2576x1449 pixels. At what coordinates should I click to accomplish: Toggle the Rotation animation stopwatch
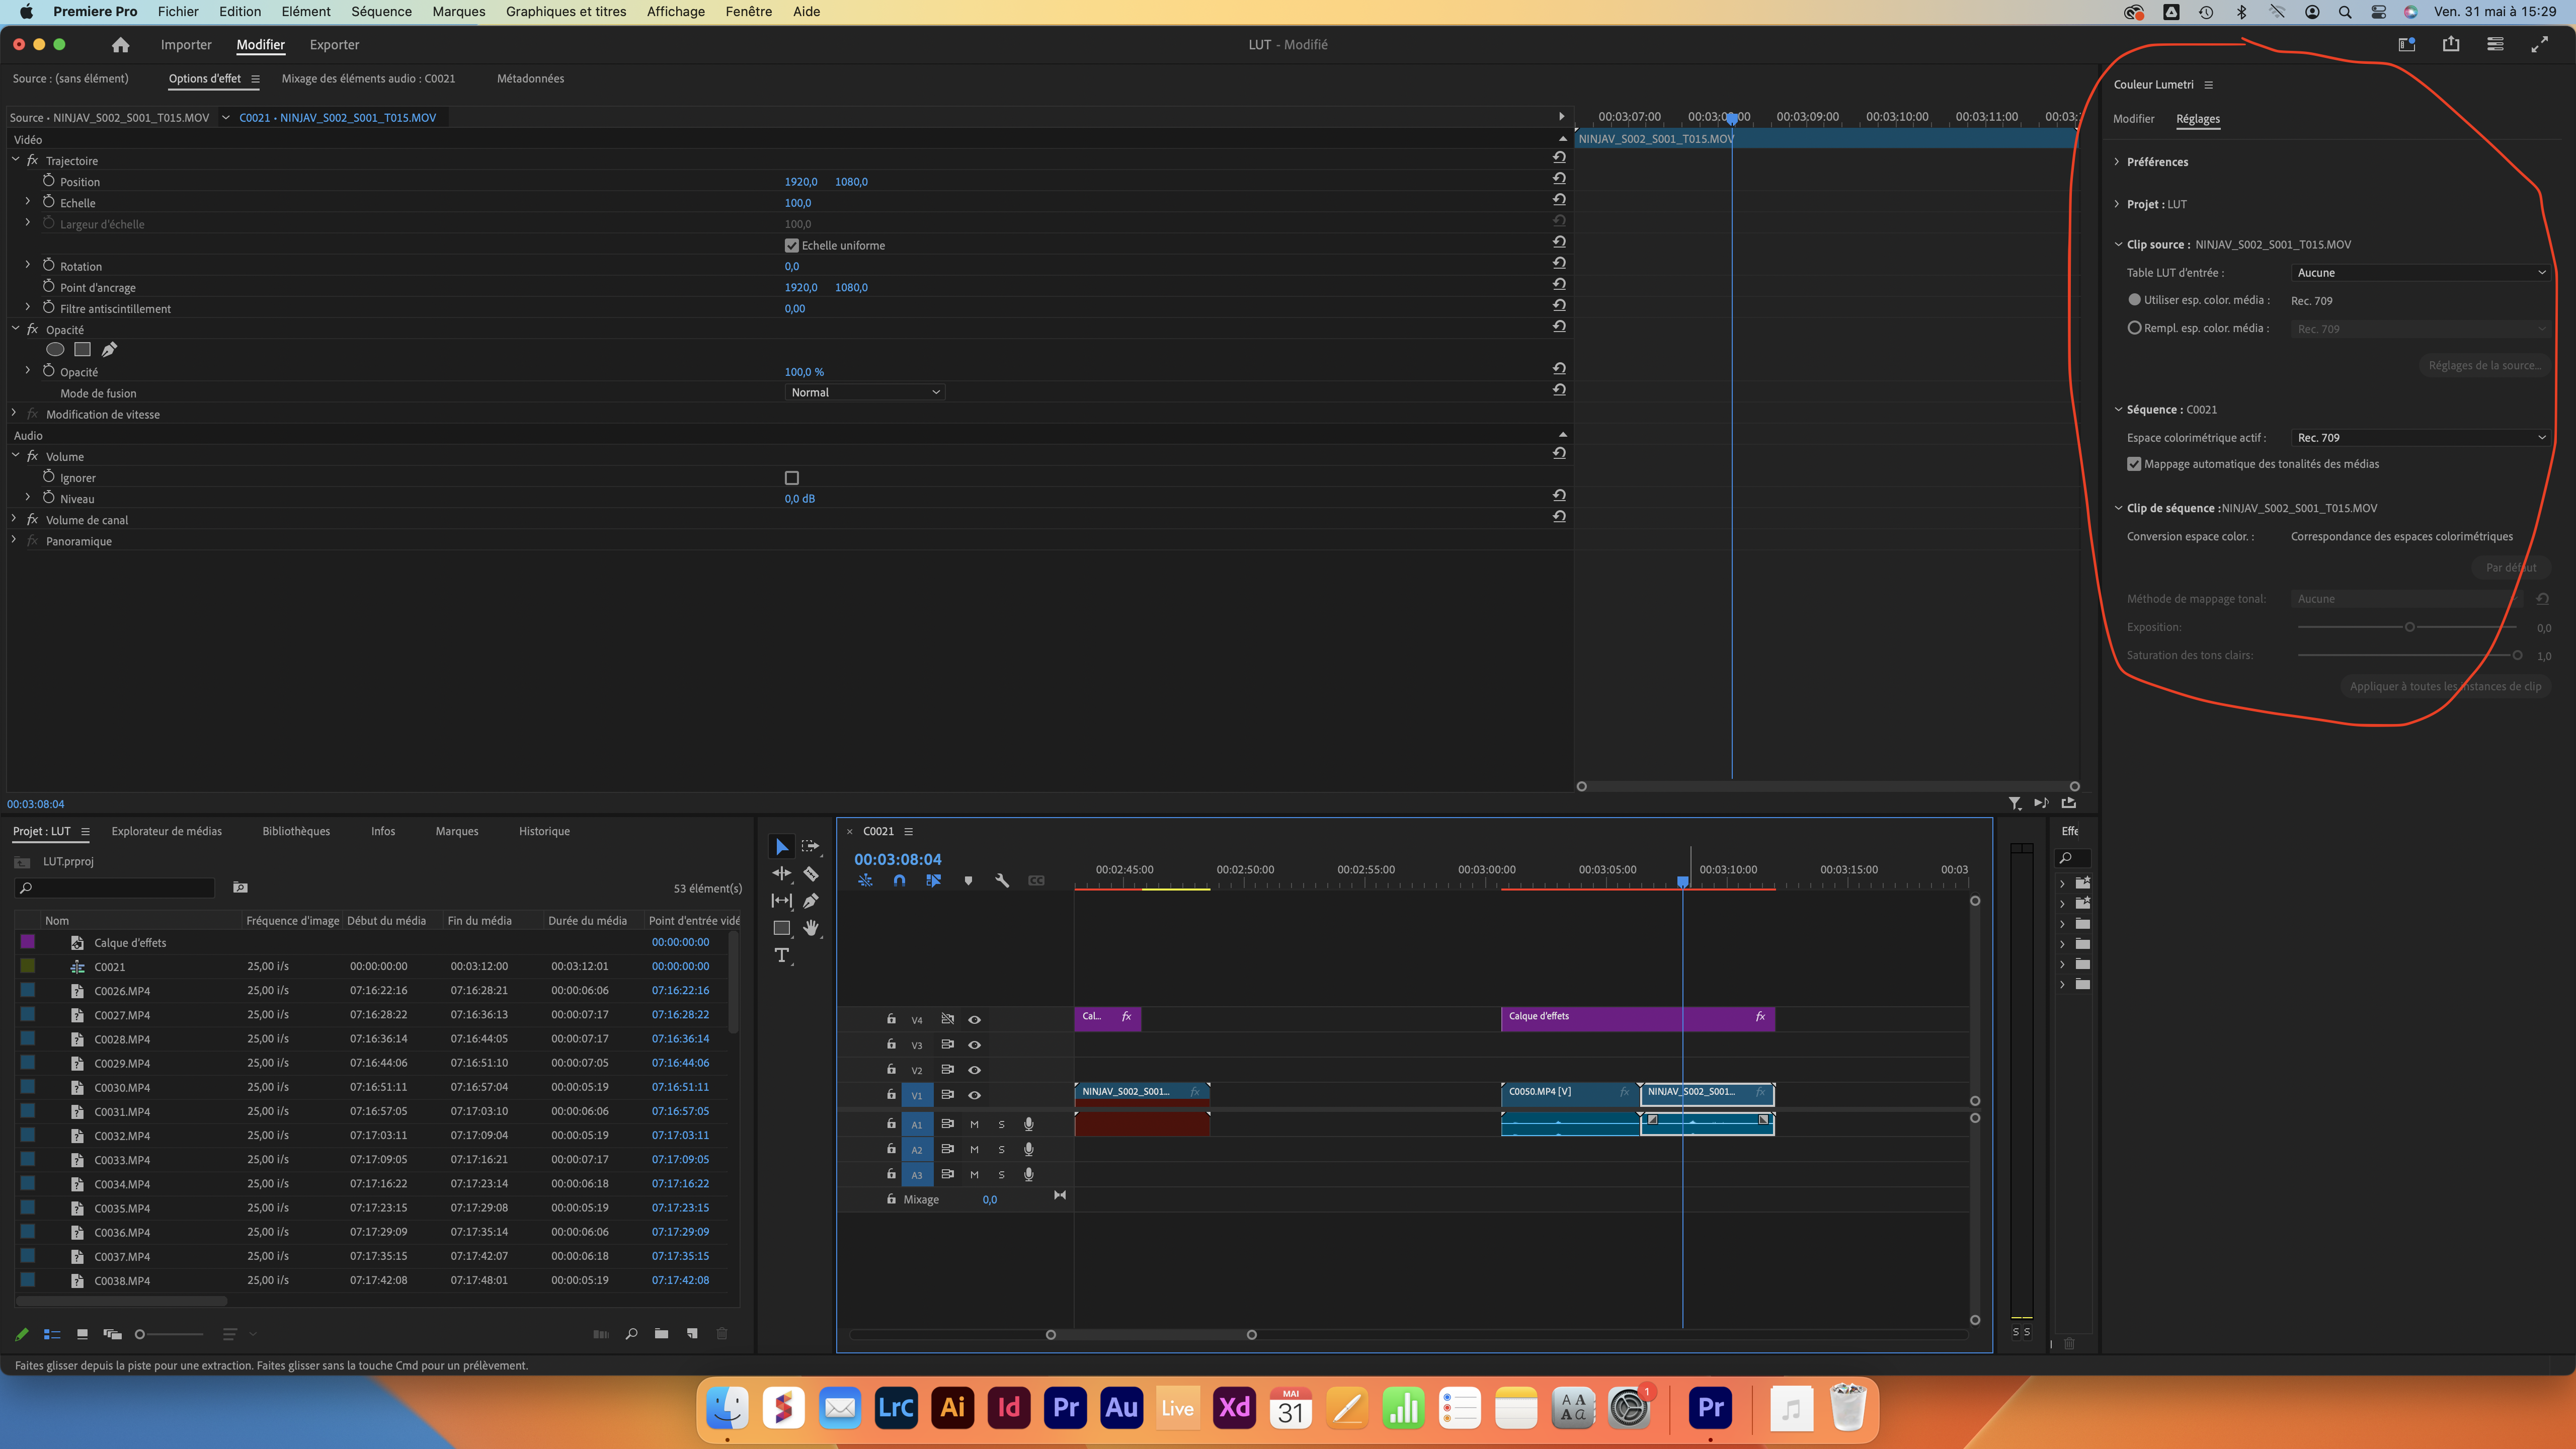point(48,265)
